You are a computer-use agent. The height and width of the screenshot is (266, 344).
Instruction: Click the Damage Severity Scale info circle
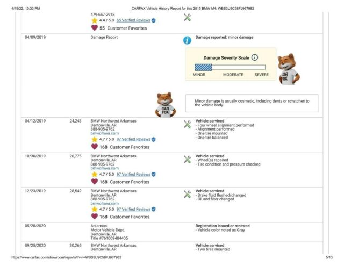254,57
